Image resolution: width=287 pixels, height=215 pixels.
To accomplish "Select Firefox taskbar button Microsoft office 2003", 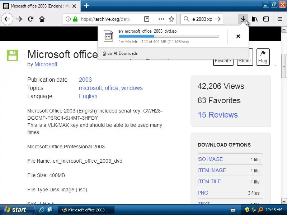I will coord(86,210).
